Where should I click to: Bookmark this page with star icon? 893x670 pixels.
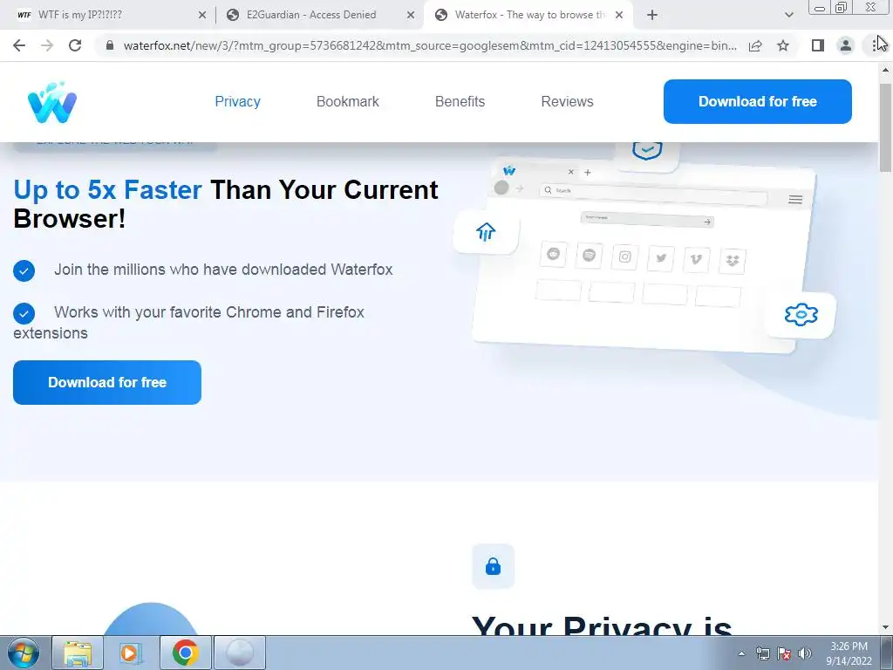pos(783,45)
